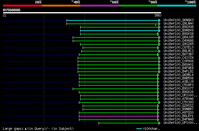Open the UniRef100_B4FL82 hit link
This screenshot has height=131, width=199.
[178, 72]
